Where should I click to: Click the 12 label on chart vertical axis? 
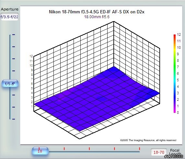(31, 56)
